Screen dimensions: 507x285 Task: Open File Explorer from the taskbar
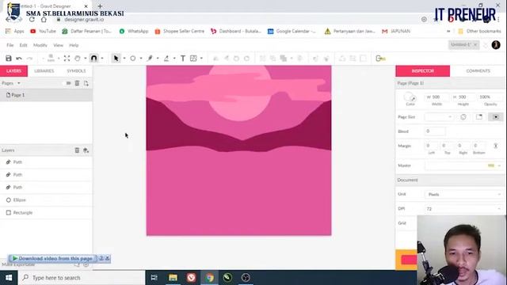173,278
